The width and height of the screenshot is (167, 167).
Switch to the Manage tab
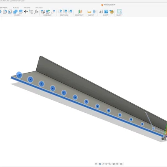coord(27,8)
